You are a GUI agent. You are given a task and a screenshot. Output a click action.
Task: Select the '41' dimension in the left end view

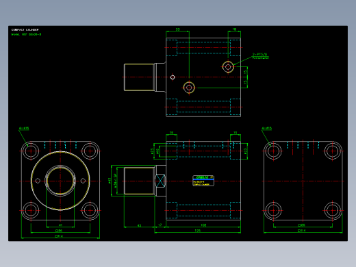[60, 225]
